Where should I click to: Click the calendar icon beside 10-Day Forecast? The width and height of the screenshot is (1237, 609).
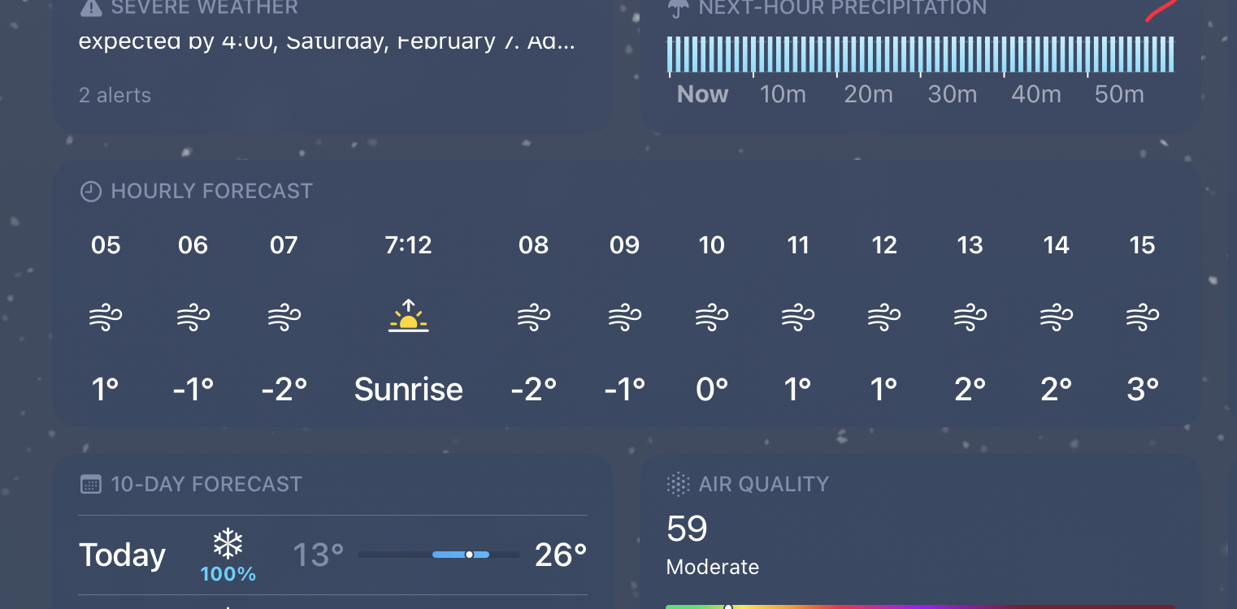91,485
